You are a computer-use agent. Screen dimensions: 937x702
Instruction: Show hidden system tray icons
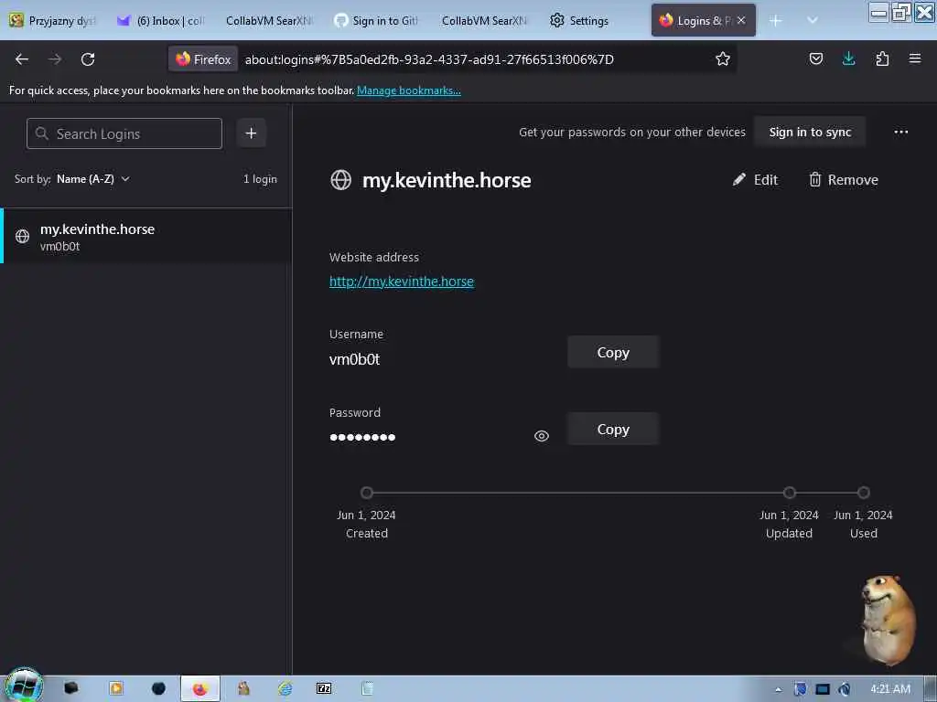(x=778, y=689)
